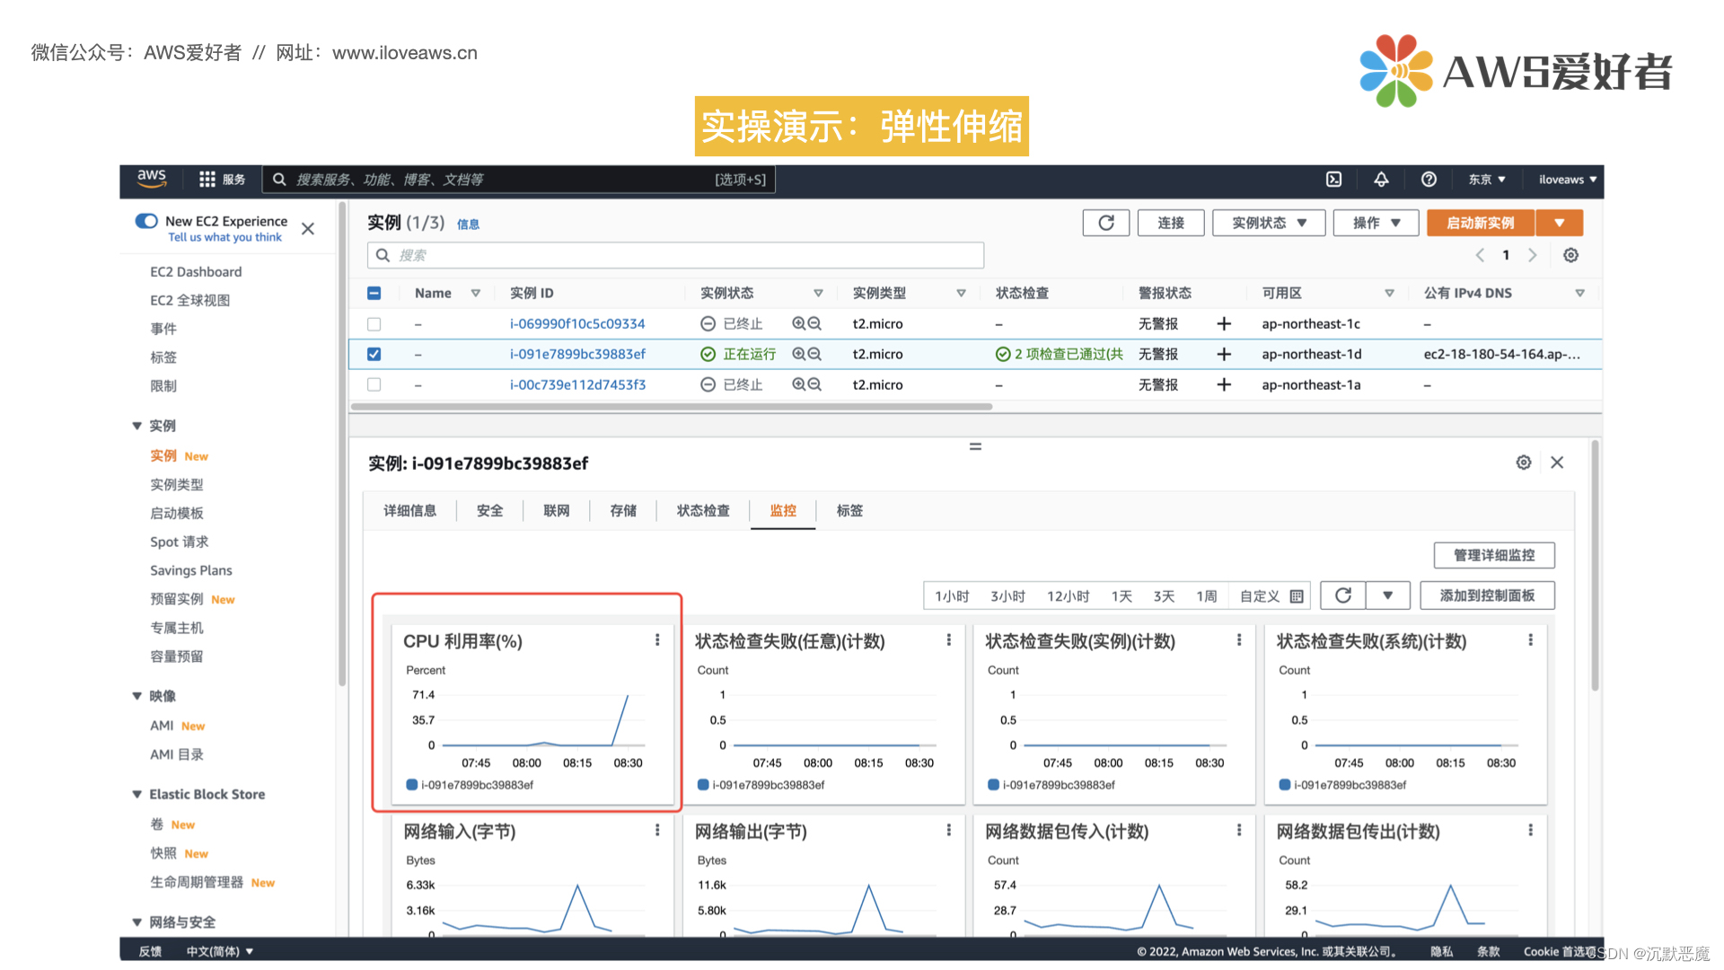Click the Connect button
This screenshot has width=1724, height=970.
tap(1171, 223)
